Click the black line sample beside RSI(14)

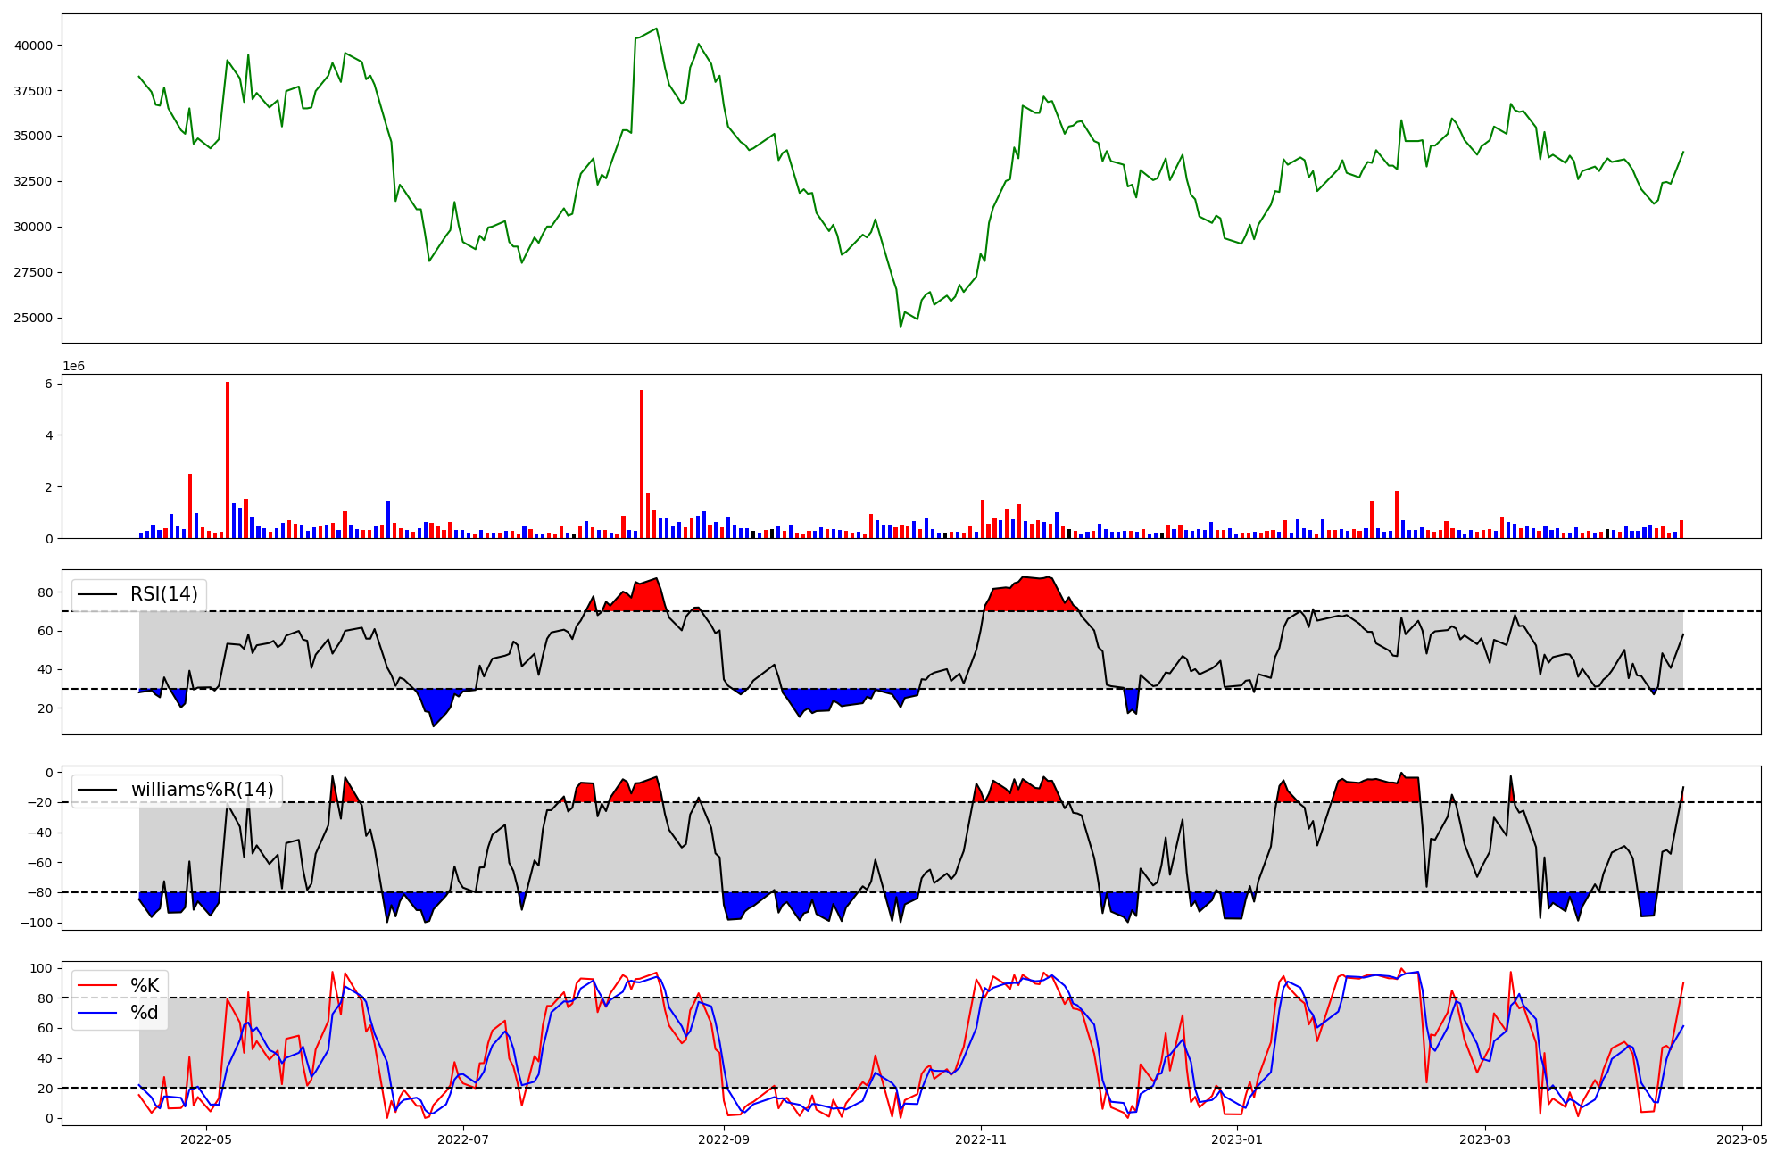click(97, 594)
